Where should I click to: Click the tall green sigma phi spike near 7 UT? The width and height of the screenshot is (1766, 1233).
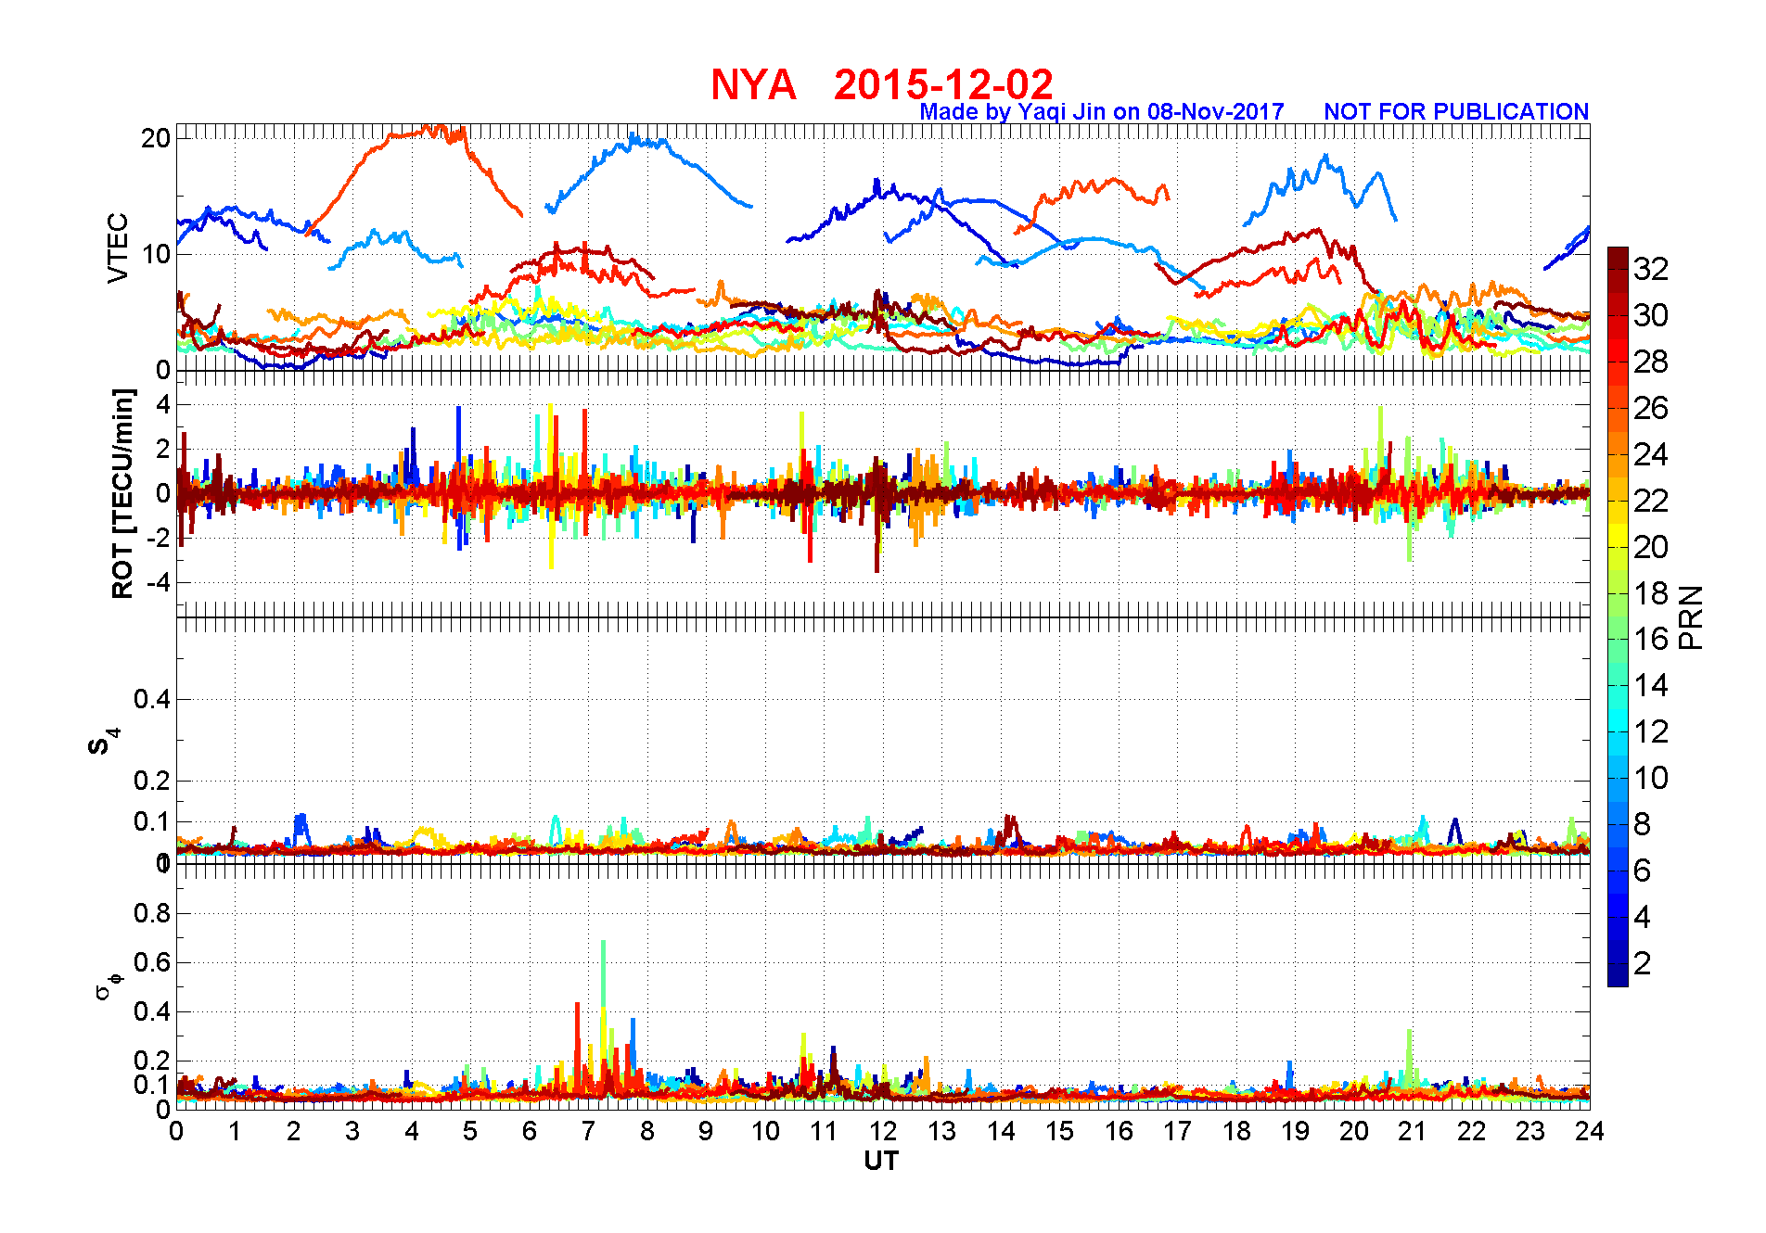(x=604, y=973)
